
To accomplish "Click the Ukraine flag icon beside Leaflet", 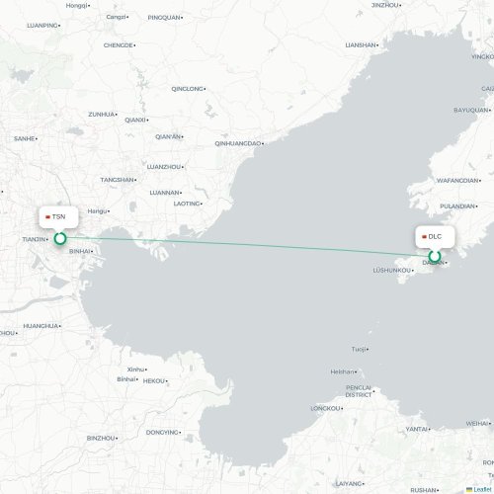I will click(x=469, y=490).
